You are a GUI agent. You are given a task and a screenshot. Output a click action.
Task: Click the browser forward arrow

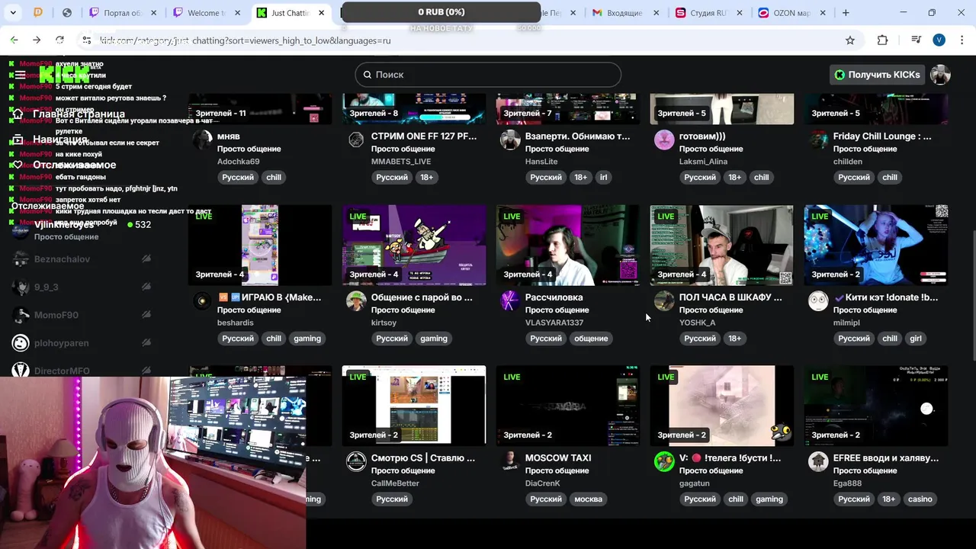coord(37,40)
